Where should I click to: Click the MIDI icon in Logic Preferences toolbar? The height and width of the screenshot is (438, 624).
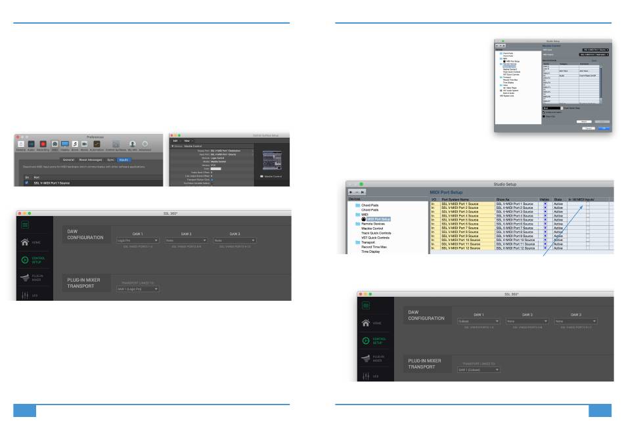pos(55,144)
